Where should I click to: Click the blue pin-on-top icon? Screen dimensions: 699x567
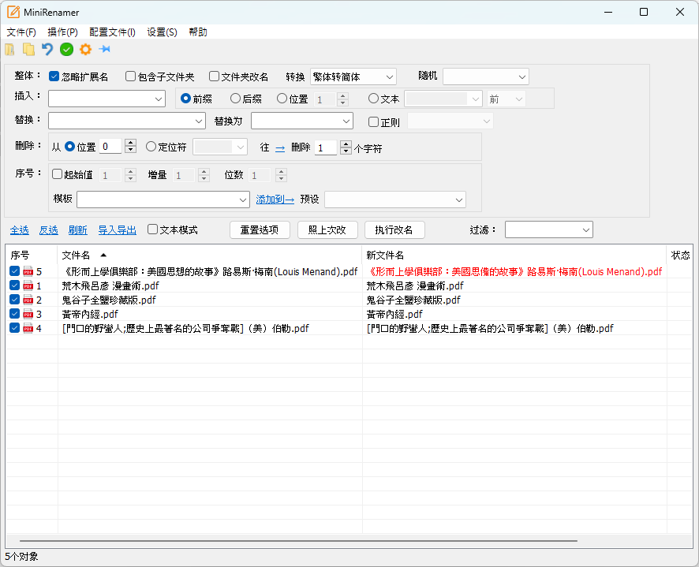tap(104, 50)
